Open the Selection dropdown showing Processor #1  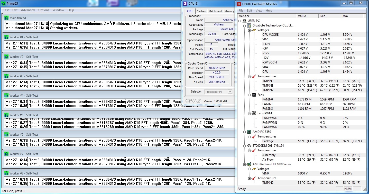[218, 92]
